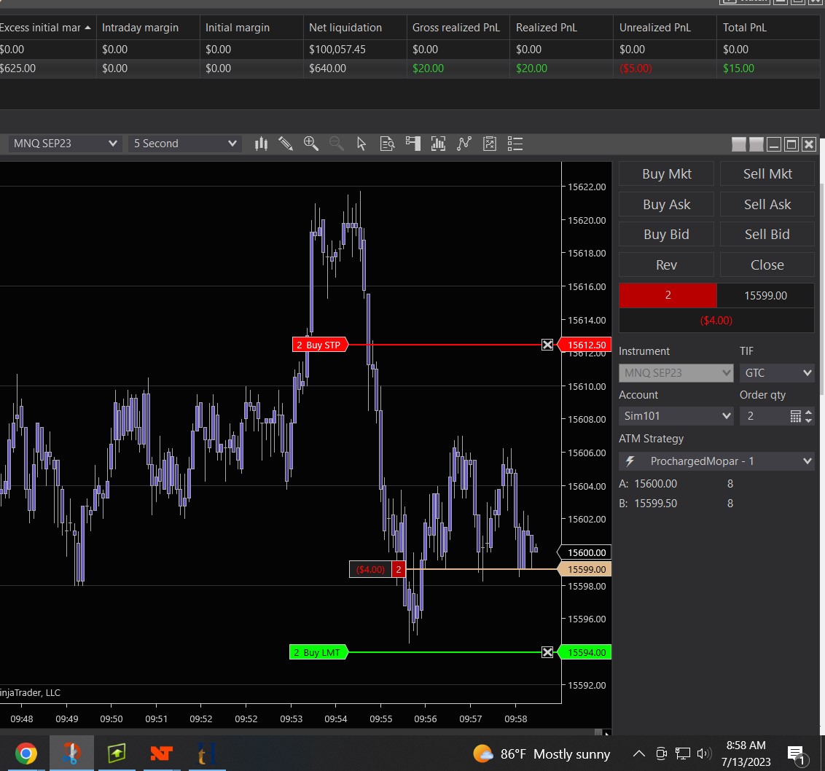Select the cursor pointer tool
The width and height of the screenshot is (825, 771).
(361, 144)
